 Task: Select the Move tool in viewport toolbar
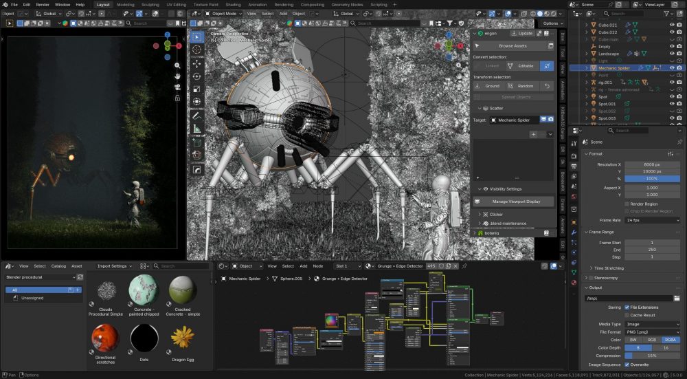click(x=197, y=63)
